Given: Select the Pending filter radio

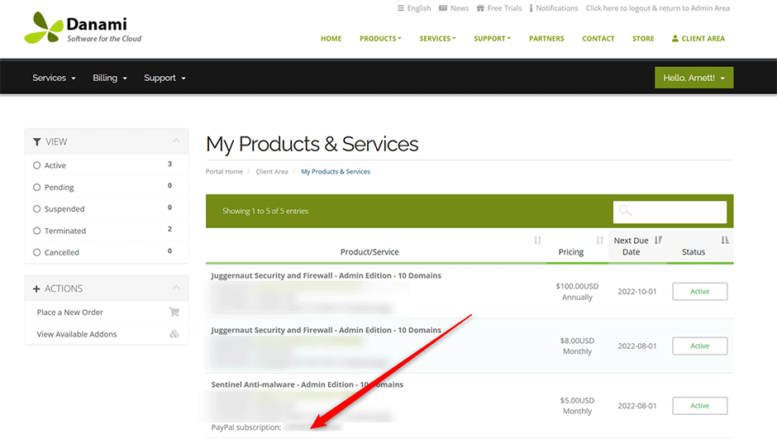Looking at the screenshot, I should click(36, 188).
